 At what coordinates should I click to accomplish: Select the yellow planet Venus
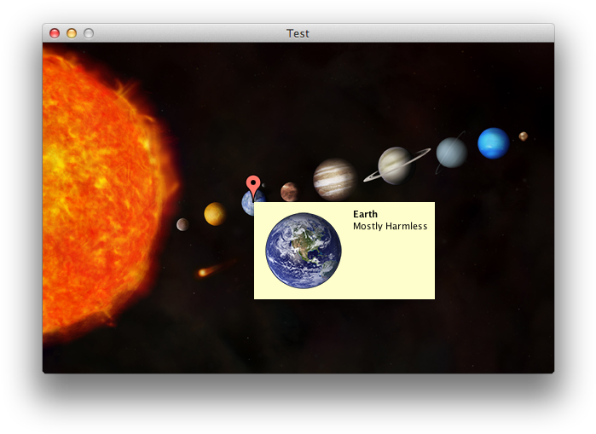[215, 214]
